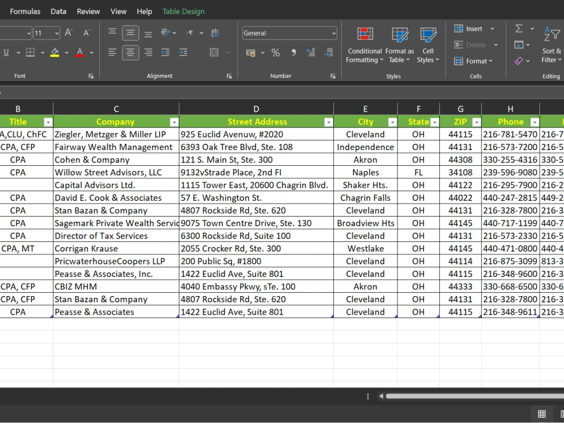This screenshot has width=564, height=423.
Task: Select ZIP cell 44308
Action: (x=460, y=160)
